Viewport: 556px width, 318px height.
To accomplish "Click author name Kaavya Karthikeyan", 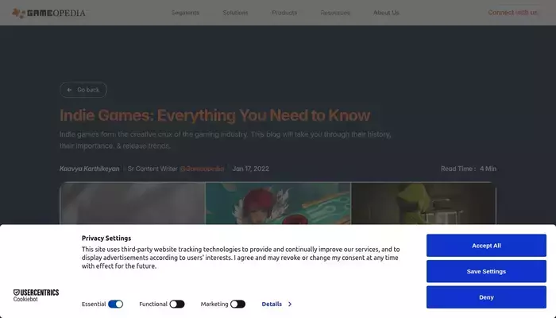I will [x=89, y=169].
